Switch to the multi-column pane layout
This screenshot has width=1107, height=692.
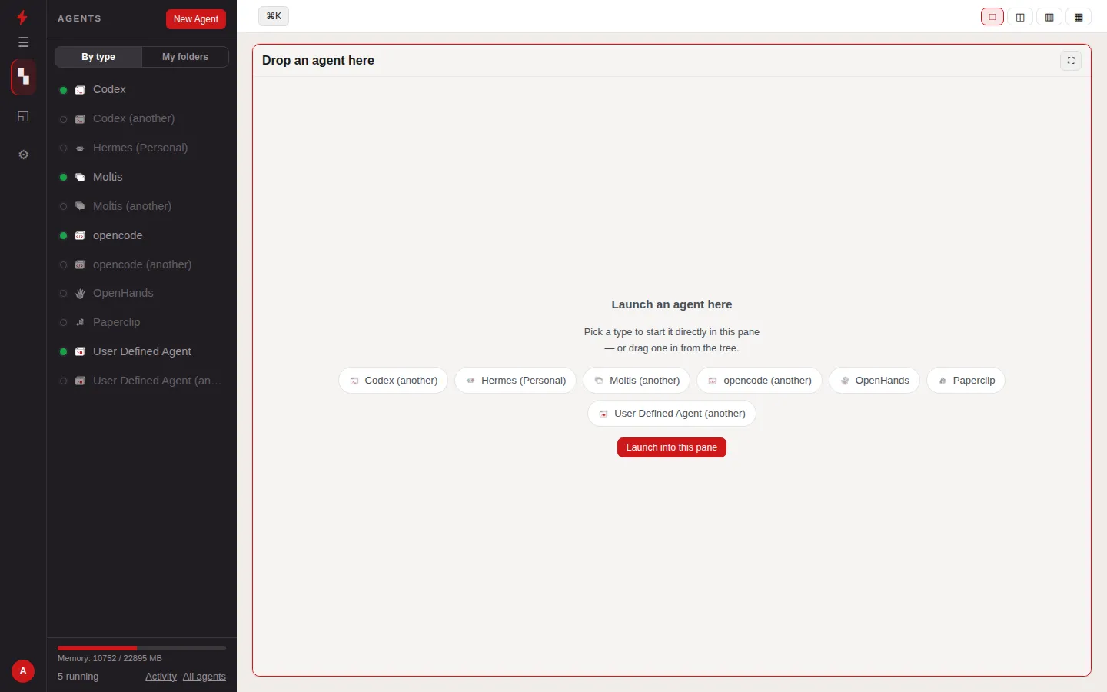(1049, 17)
